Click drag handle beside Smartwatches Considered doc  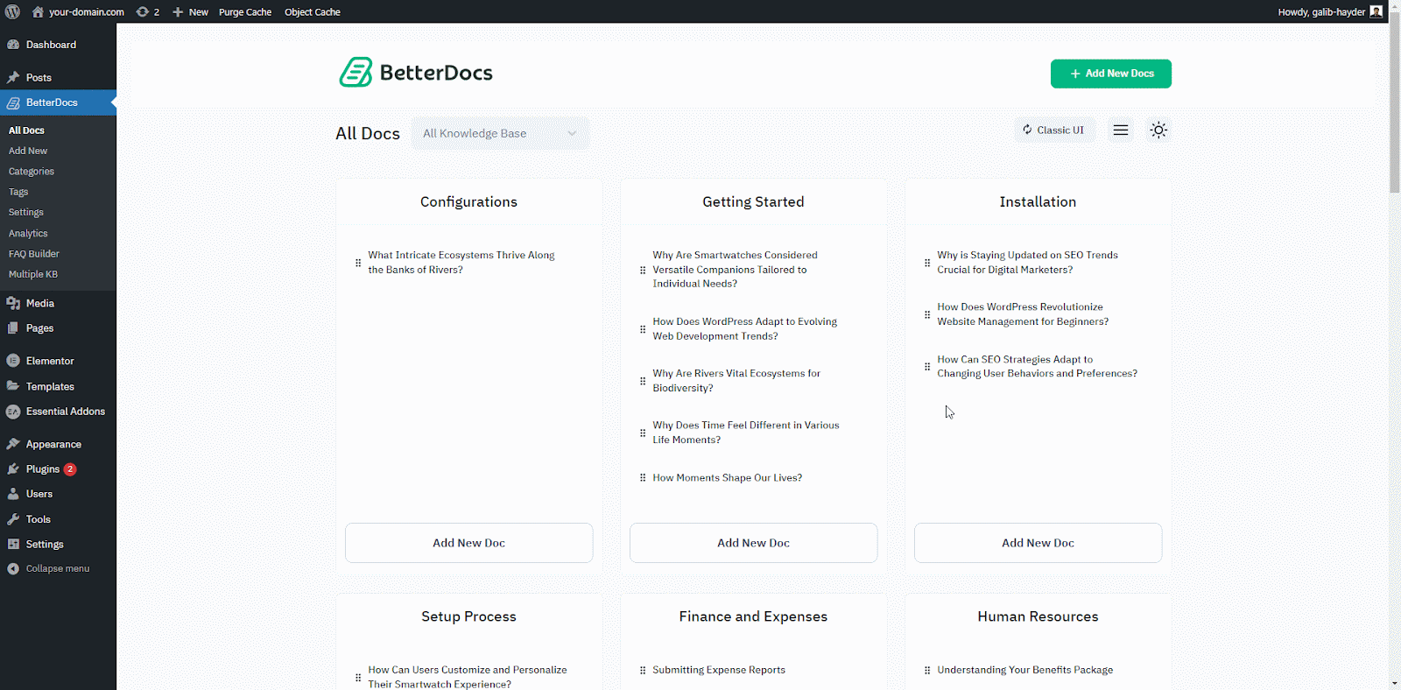pos(643,270)
